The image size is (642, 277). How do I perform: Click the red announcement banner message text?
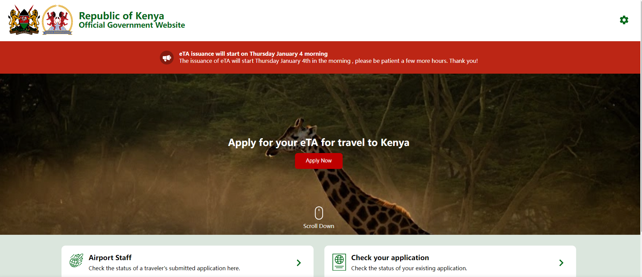tap(328, 61)
